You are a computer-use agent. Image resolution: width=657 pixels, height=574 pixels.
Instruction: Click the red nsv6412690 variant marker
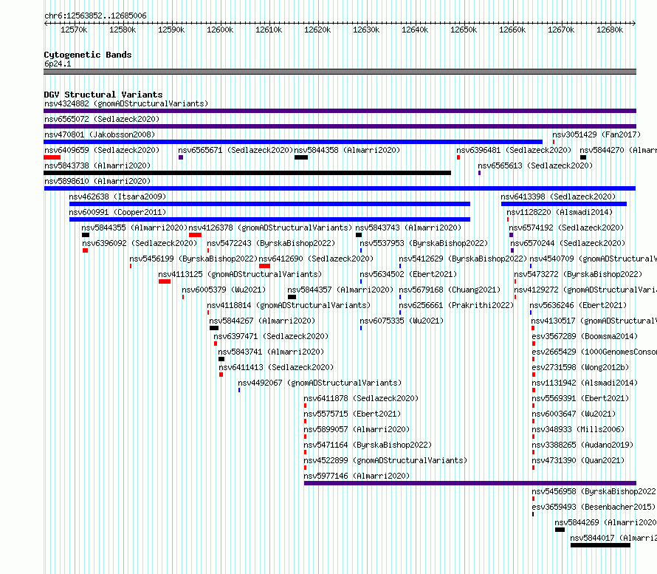coord(264,266)
